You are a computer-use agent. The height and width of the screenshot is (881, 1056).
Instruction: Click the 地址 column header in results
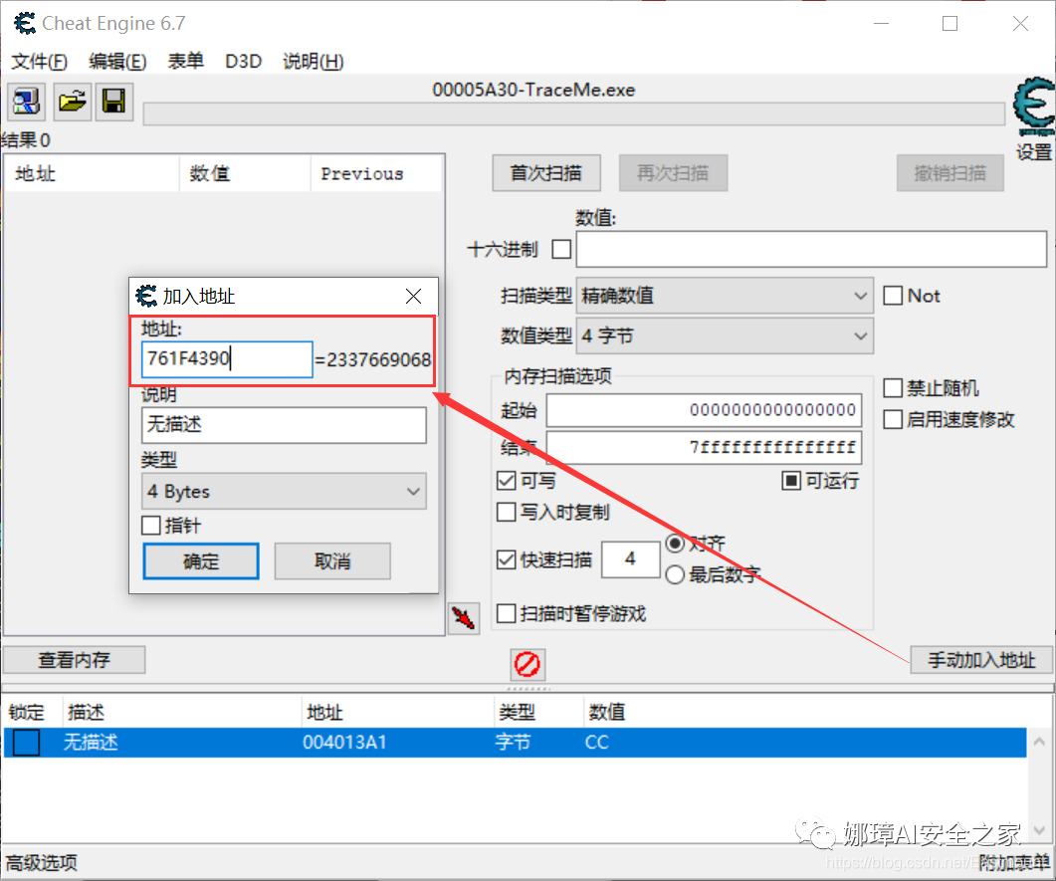(92, 174)
